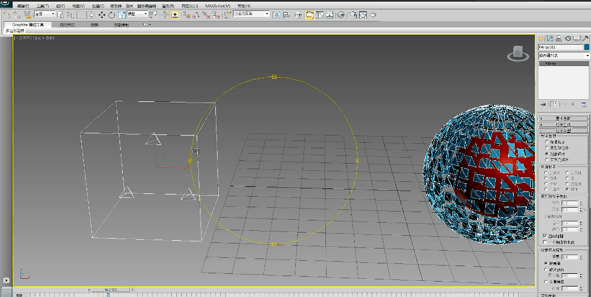Open the MAXScript (M) menu

click(x=218, y=6)
